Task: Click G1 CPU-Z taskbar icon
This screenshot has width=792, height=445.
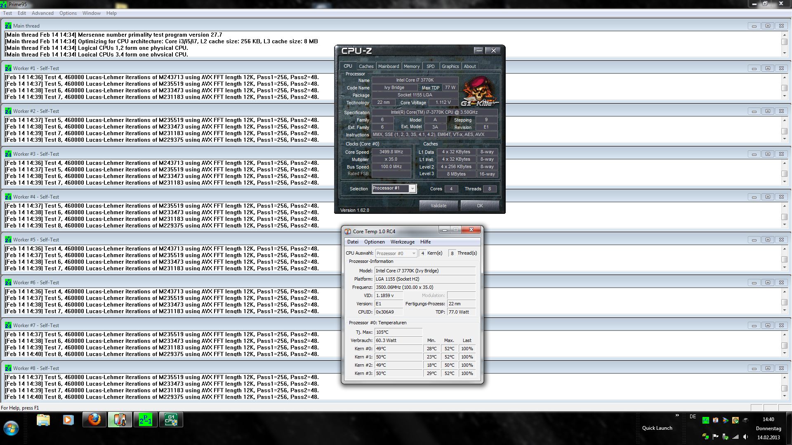Action: click(x=171, y=420)
